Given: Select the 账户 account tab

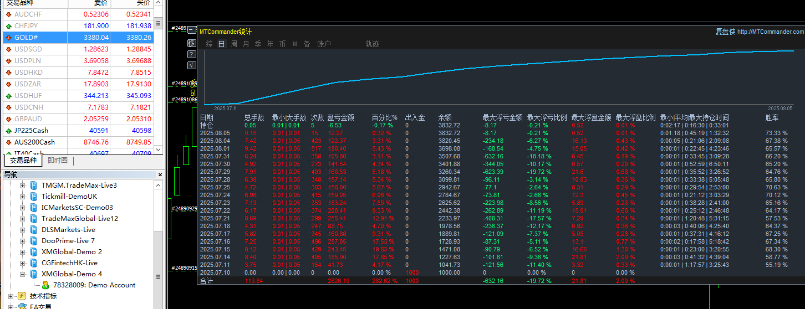Looking at the screenshot, I should click(x=324, y=44).
